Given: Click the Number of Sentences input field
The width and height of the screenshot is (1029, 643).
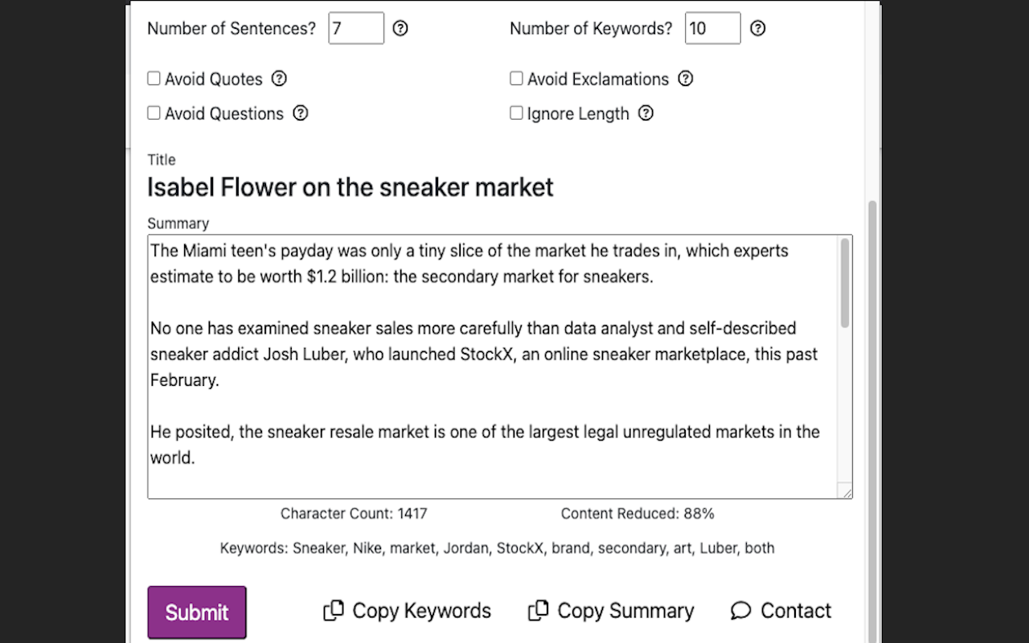Looking at the screenshot, I should [x=356, y=28].
